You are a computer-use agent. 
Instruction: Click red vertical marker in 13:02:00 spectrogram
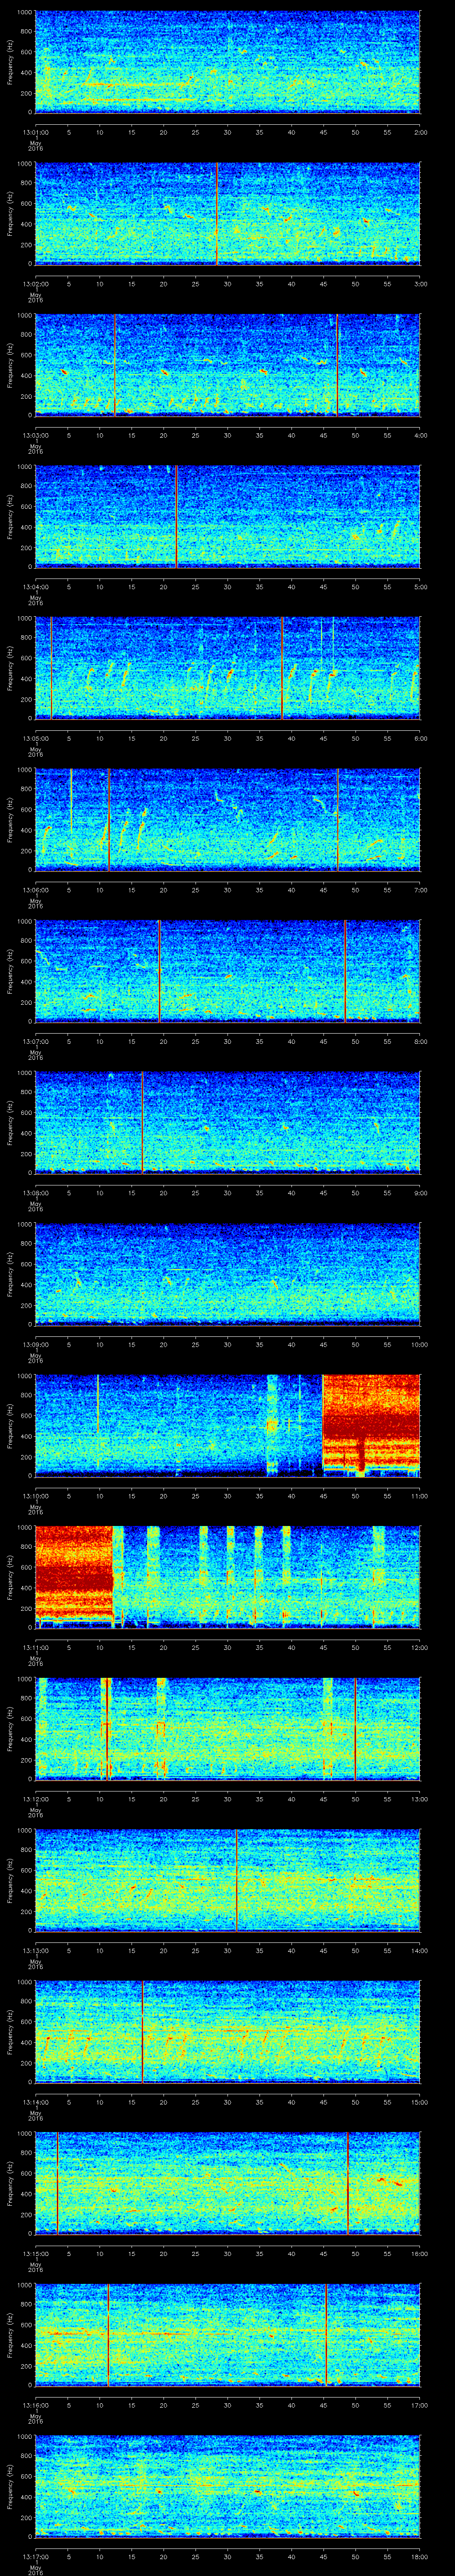(217, 214)
